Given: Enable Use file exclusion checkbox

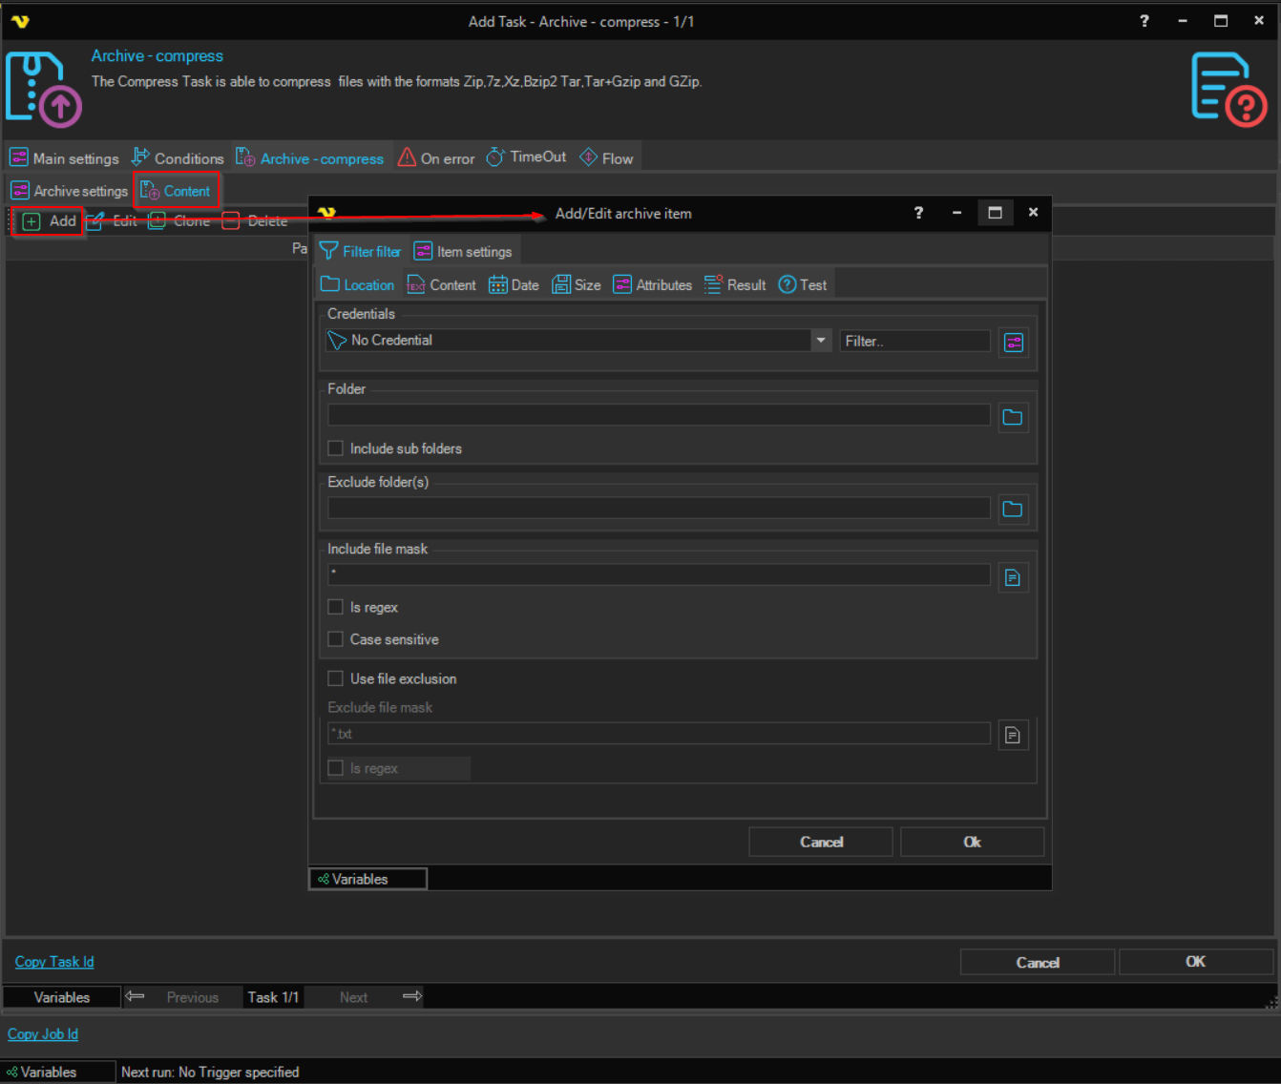Looking at the screenshot, I should (336, 678).
